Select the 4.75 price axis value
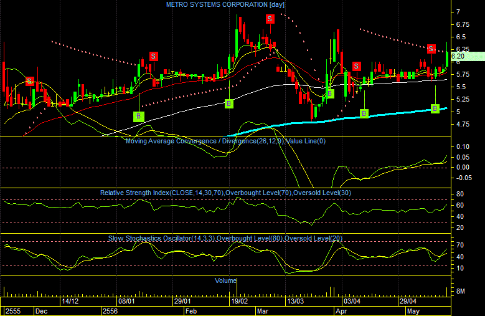485x316 pixels. click(463, 124)
